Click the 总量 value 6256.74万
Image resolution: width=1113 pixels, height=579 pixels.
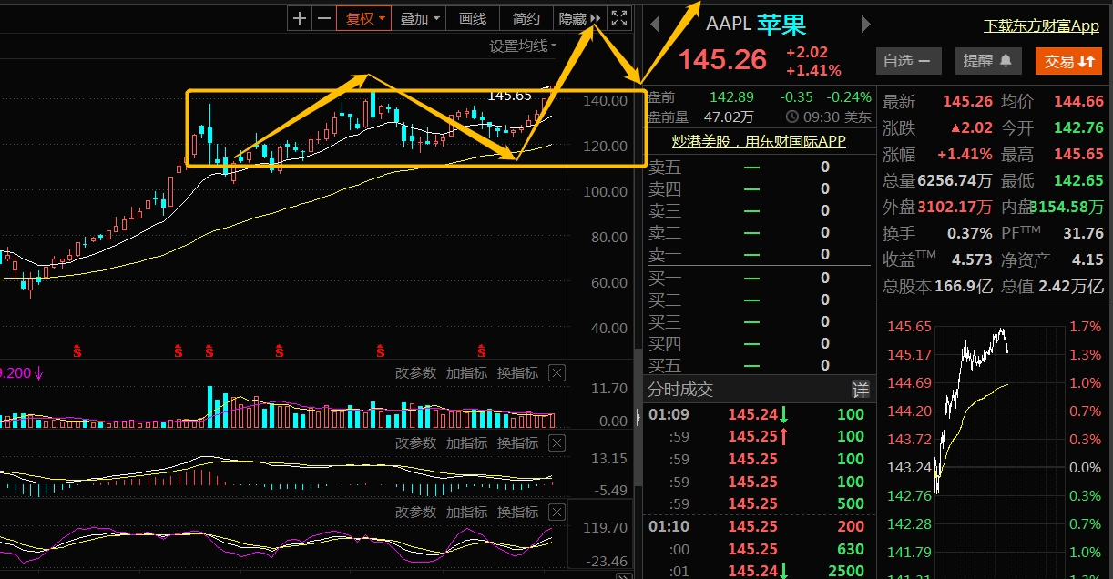[x=955, y=180]
